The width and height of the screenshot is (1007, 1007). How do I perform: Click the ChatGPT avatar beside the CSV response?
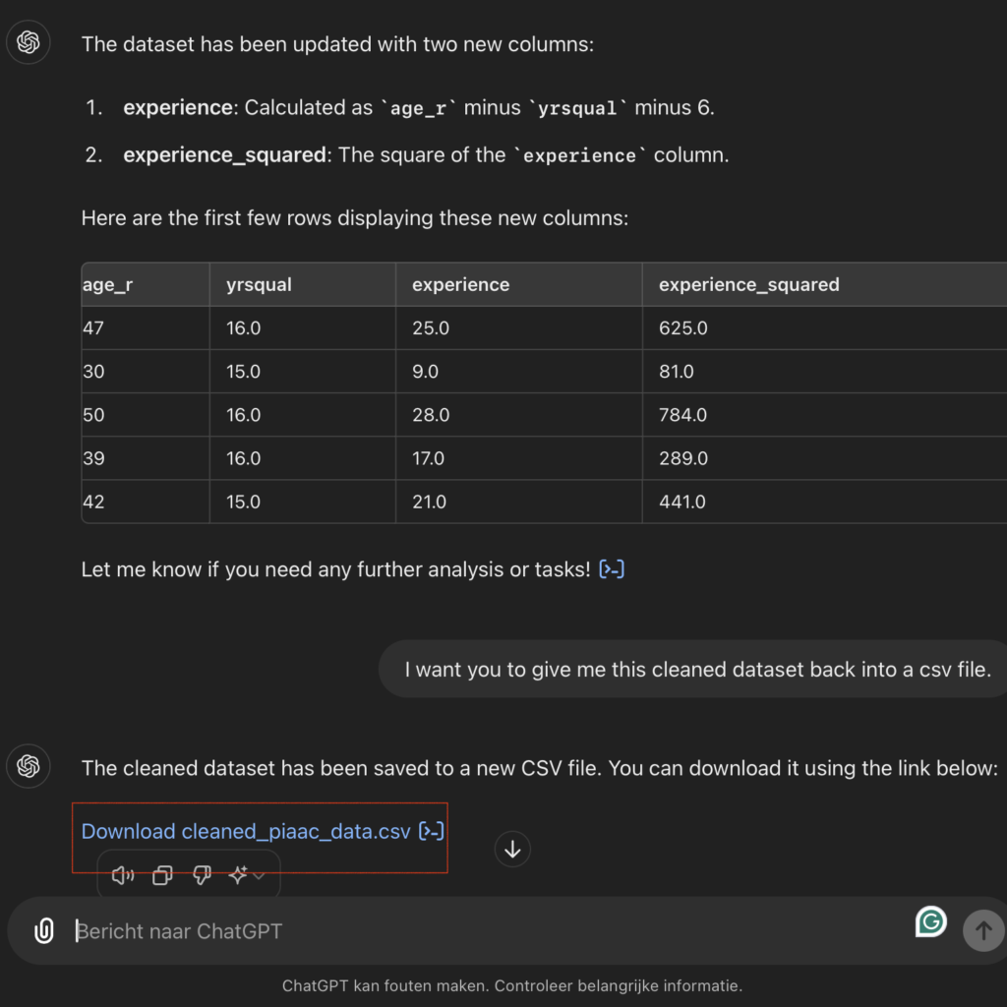pos(28,766)
